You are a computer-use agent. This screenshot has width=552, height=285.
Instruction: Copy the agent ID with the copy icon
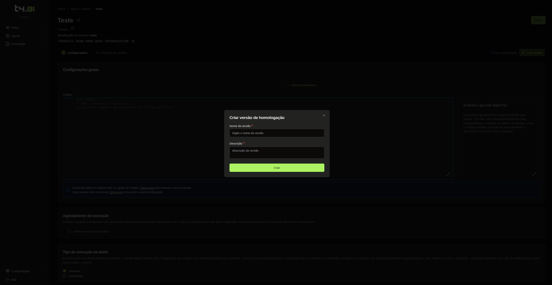(133, 41)
